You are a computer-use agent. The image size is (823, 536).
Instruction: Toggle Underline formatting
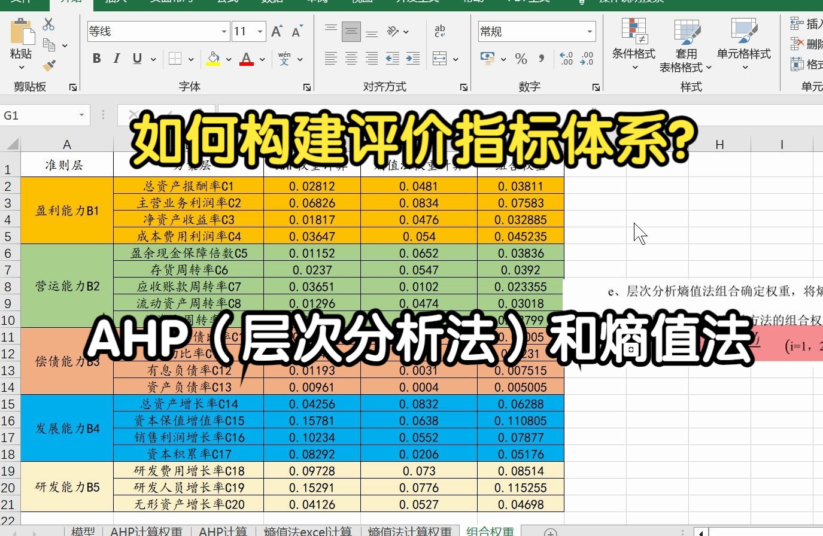pos(137,59)
